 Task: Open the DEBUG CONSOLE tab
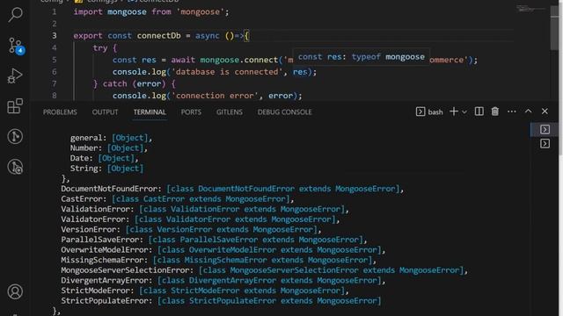[x=284, y=112]
